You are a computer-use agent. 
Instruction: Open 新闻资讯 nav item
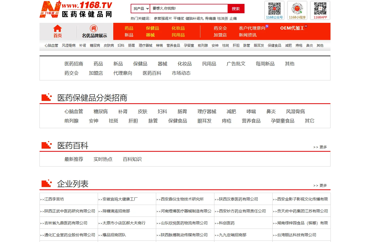tap(248, 35)
